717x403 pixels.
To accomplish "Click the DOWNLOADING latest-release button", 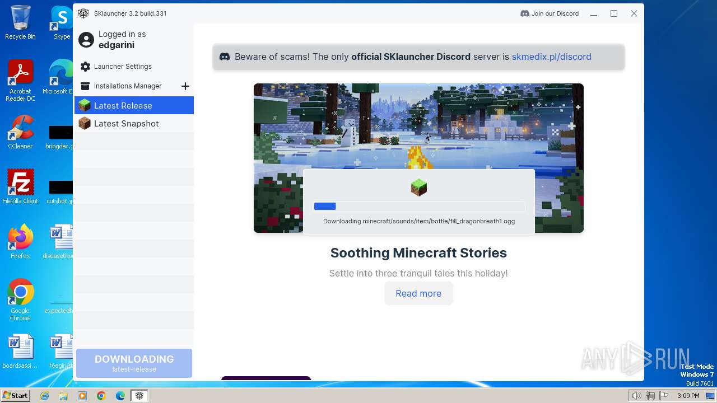I will click(134, 363).
